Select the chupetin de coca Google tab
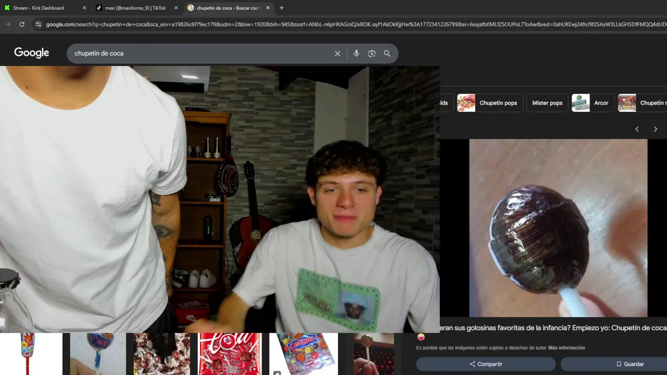Viewport: 667px width, 375px height. [x=228, y=8]
